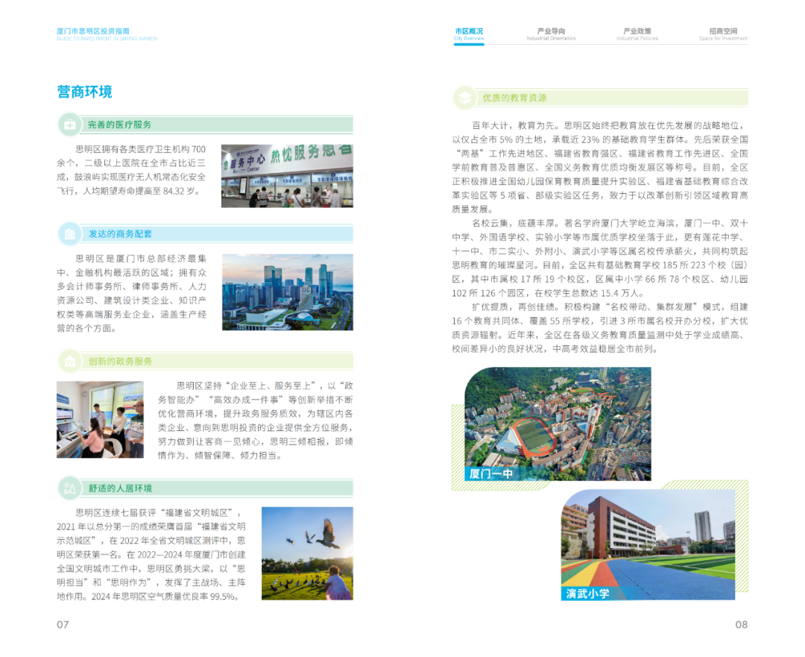Select the 优质的教育资源 header text
Viewport: 805px width, 657px height.
(514, 98)
